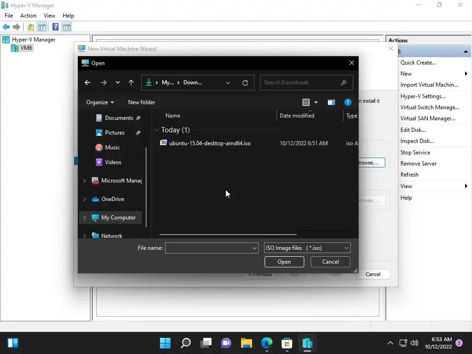Image resolution: width=472 pixels, height=354 pixels.
Task: Open Task View on the taskbar
Action: coord(206,343)
